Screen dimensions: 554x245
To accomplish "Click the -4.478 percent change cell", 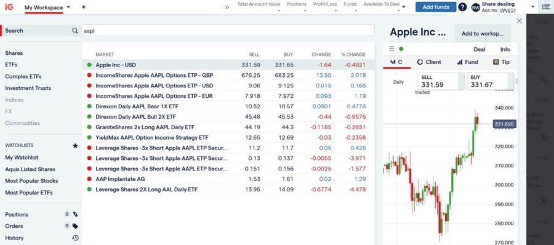I will click(357, 190).
